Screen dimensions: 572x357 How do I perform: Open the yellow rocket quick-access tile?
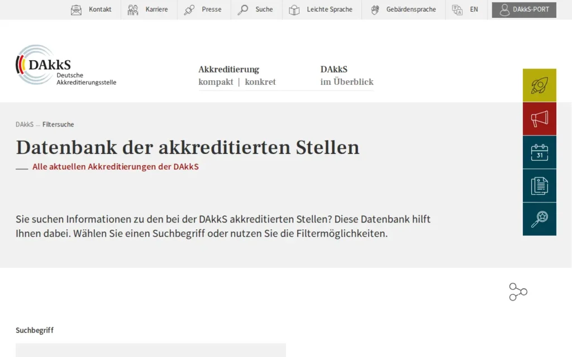(540, 85)
